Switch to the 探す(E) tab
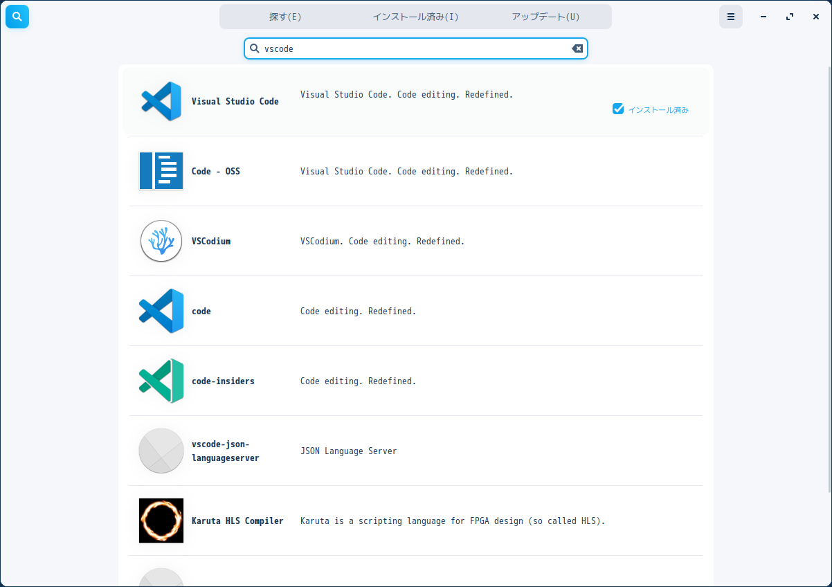Image resolution: width=832 pixels, height=587 pixels. point(285,17)
